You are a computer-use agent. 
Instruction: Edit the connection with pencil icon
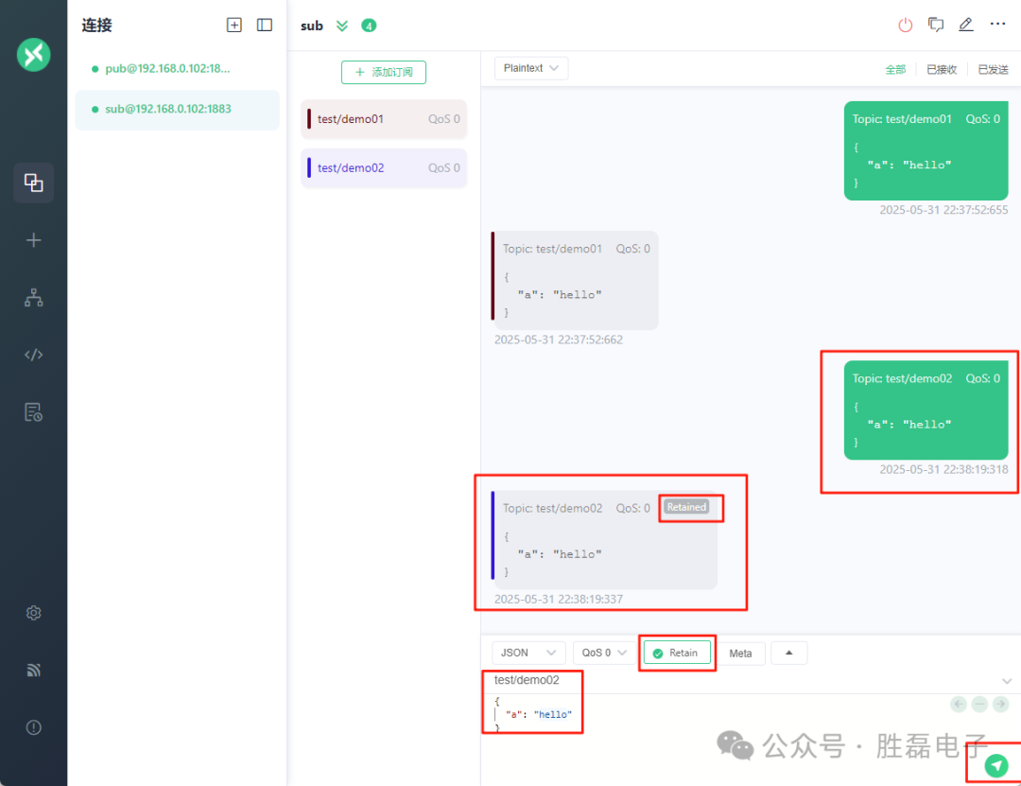pyautogui.click(x=965, y=25)
